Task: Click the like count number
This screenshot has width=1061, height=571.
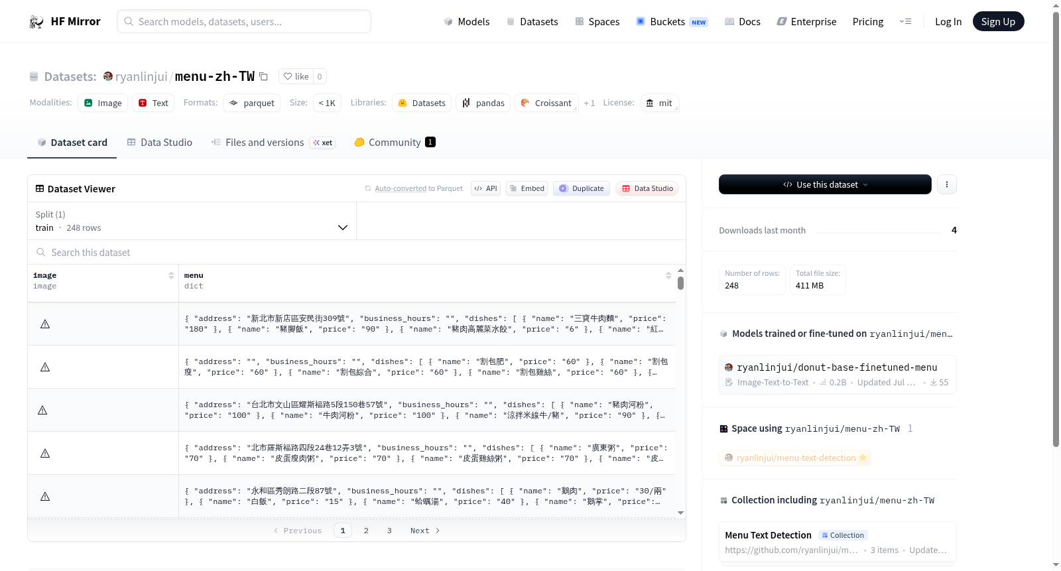Action: click(x=320, y=76)
